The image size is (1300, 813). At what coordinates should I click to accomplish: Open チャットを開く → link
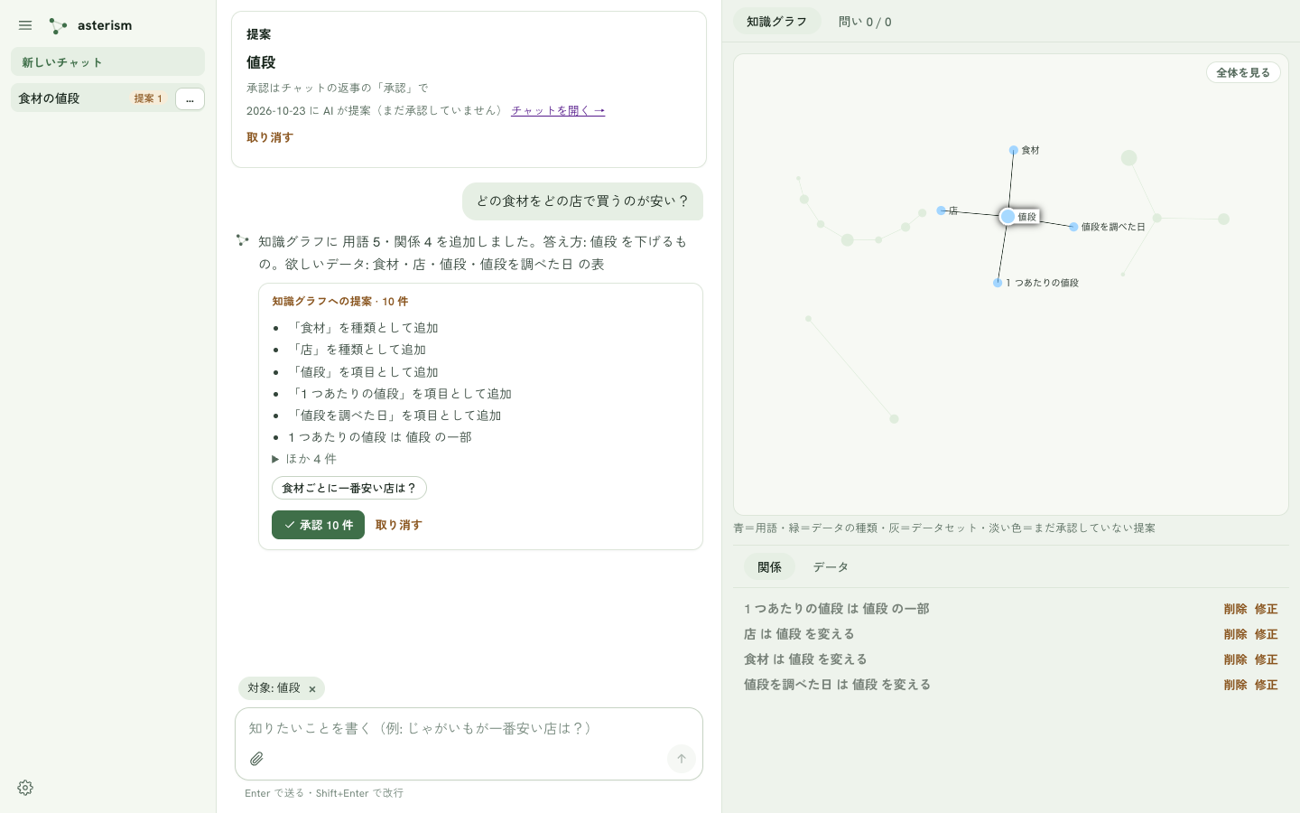558,110
